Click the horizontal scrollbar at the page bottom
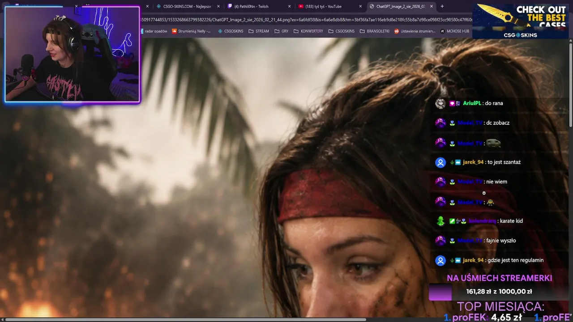This screenshot has height=322, width=573. (186, 320)
